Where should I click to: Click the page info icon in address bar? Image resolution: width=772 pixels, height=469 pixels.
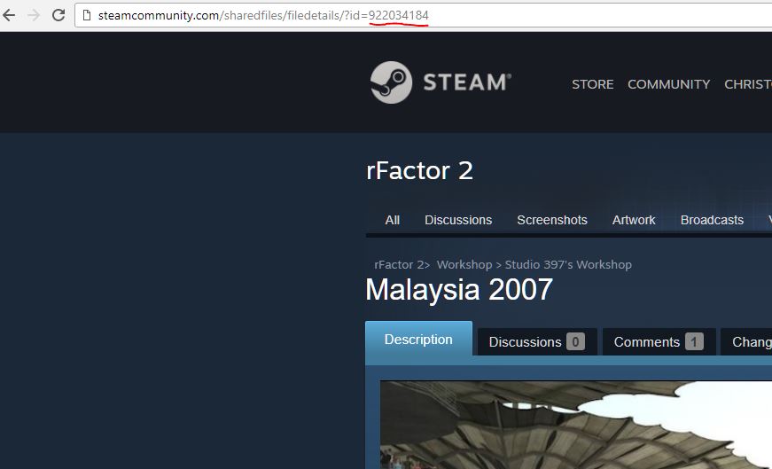(x=87, y=15)
